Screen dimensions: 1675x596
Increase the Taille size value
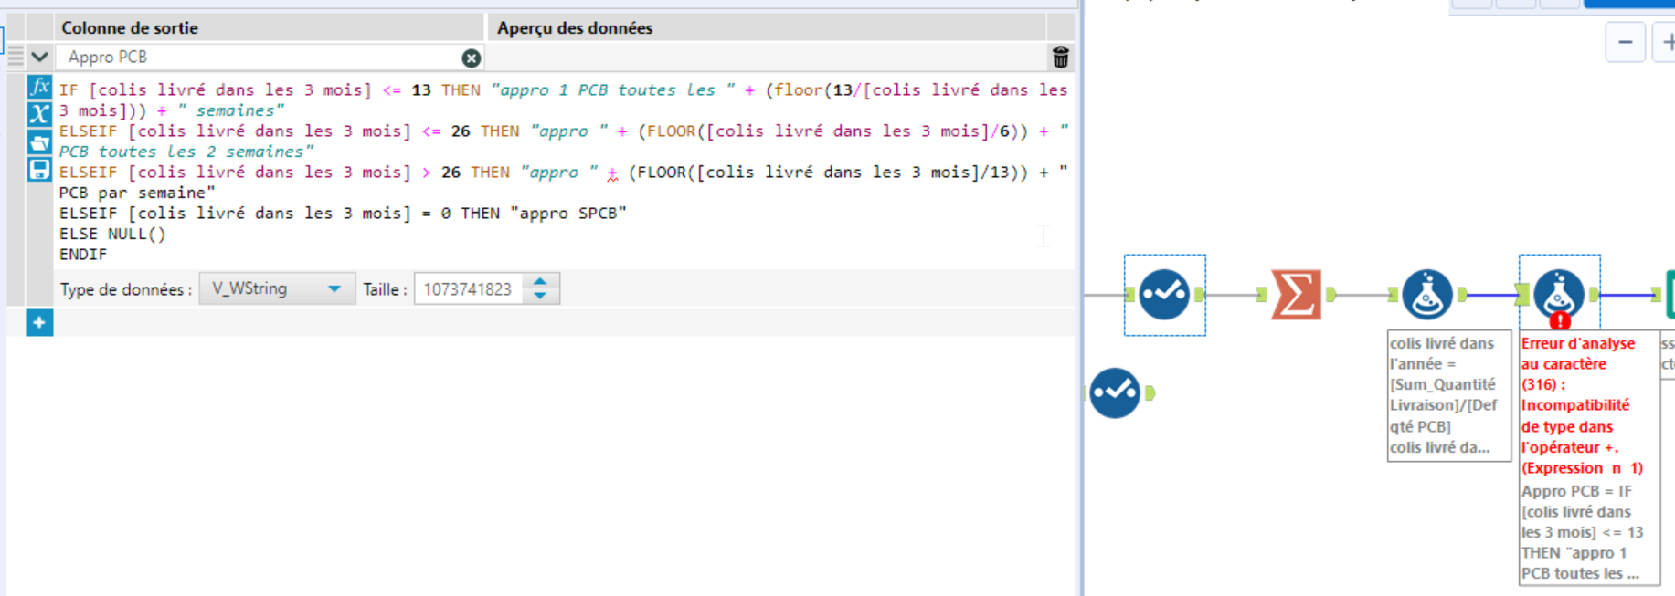[540, 282]
